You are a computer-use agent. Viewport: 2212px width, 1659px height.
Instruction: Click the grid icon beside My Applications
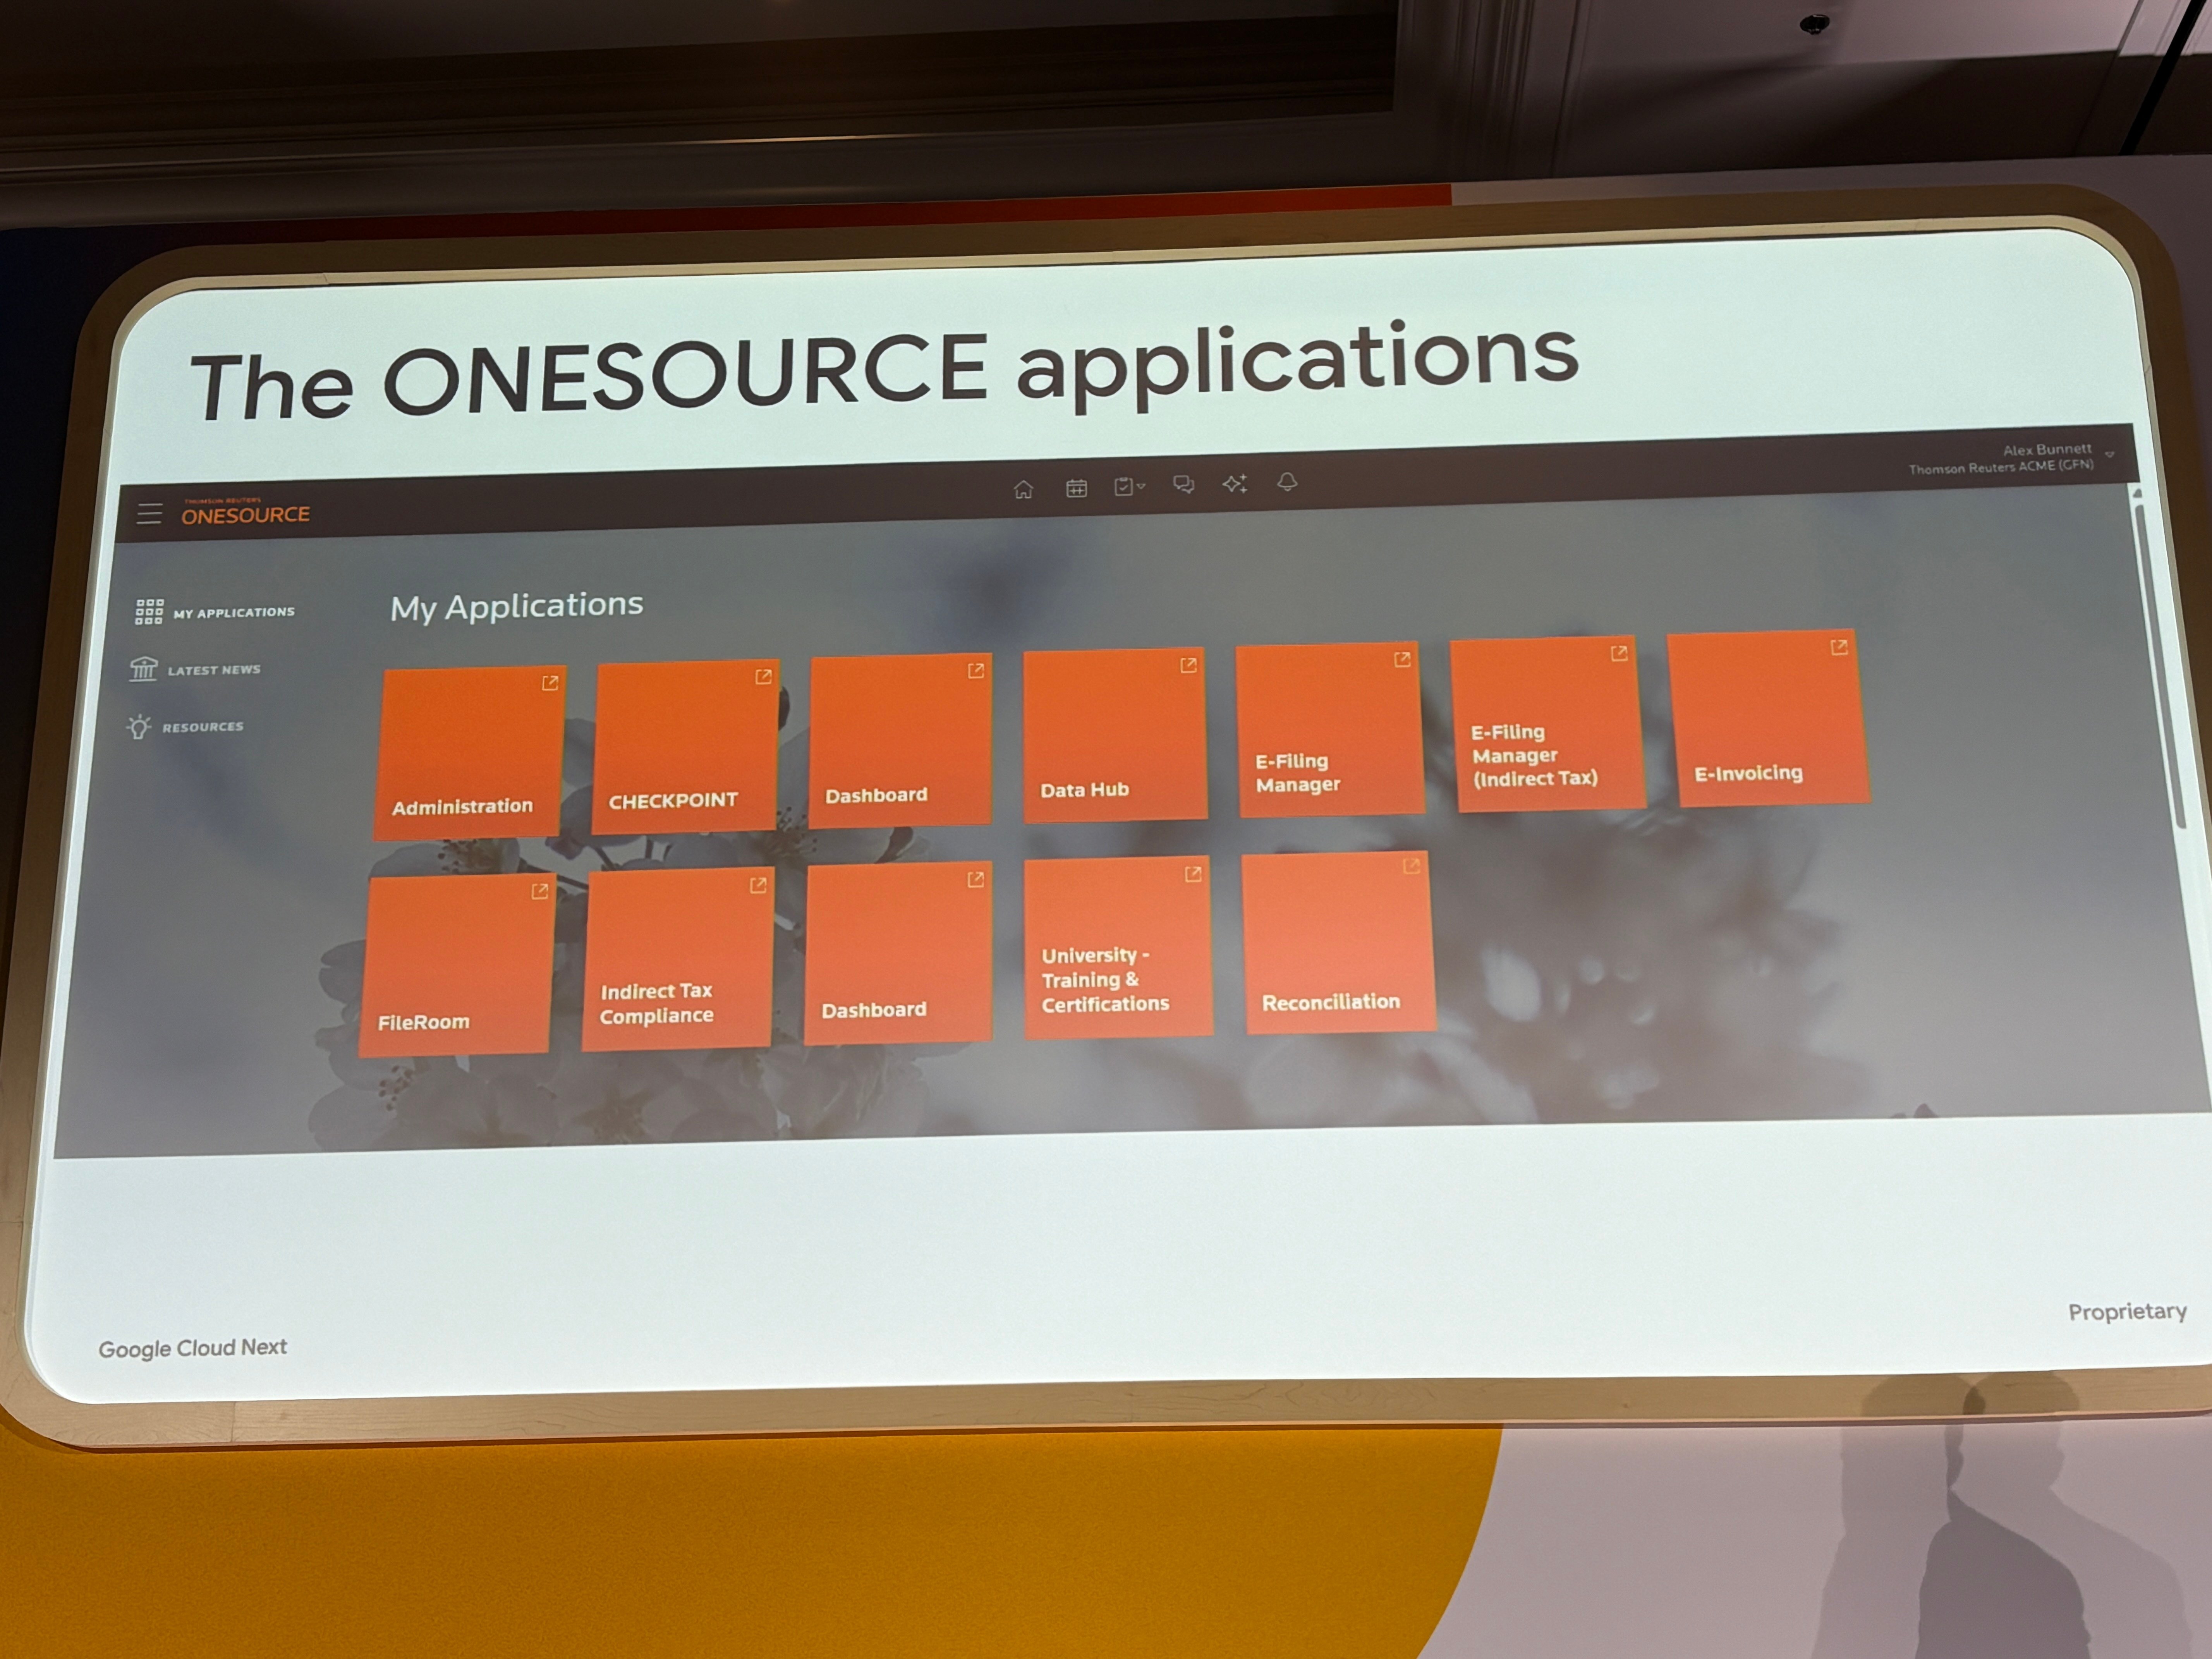[149, 612]
